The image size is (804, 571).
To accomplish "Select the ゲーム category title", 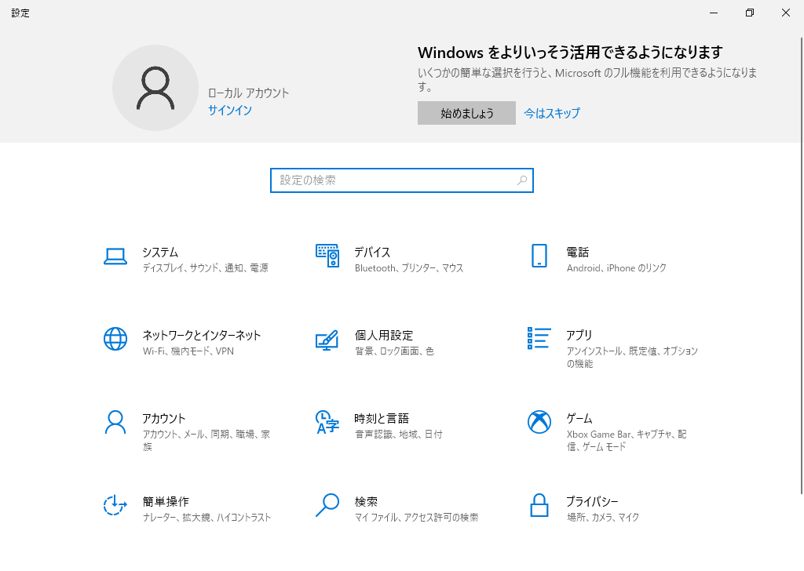I will tap(579, 418).
